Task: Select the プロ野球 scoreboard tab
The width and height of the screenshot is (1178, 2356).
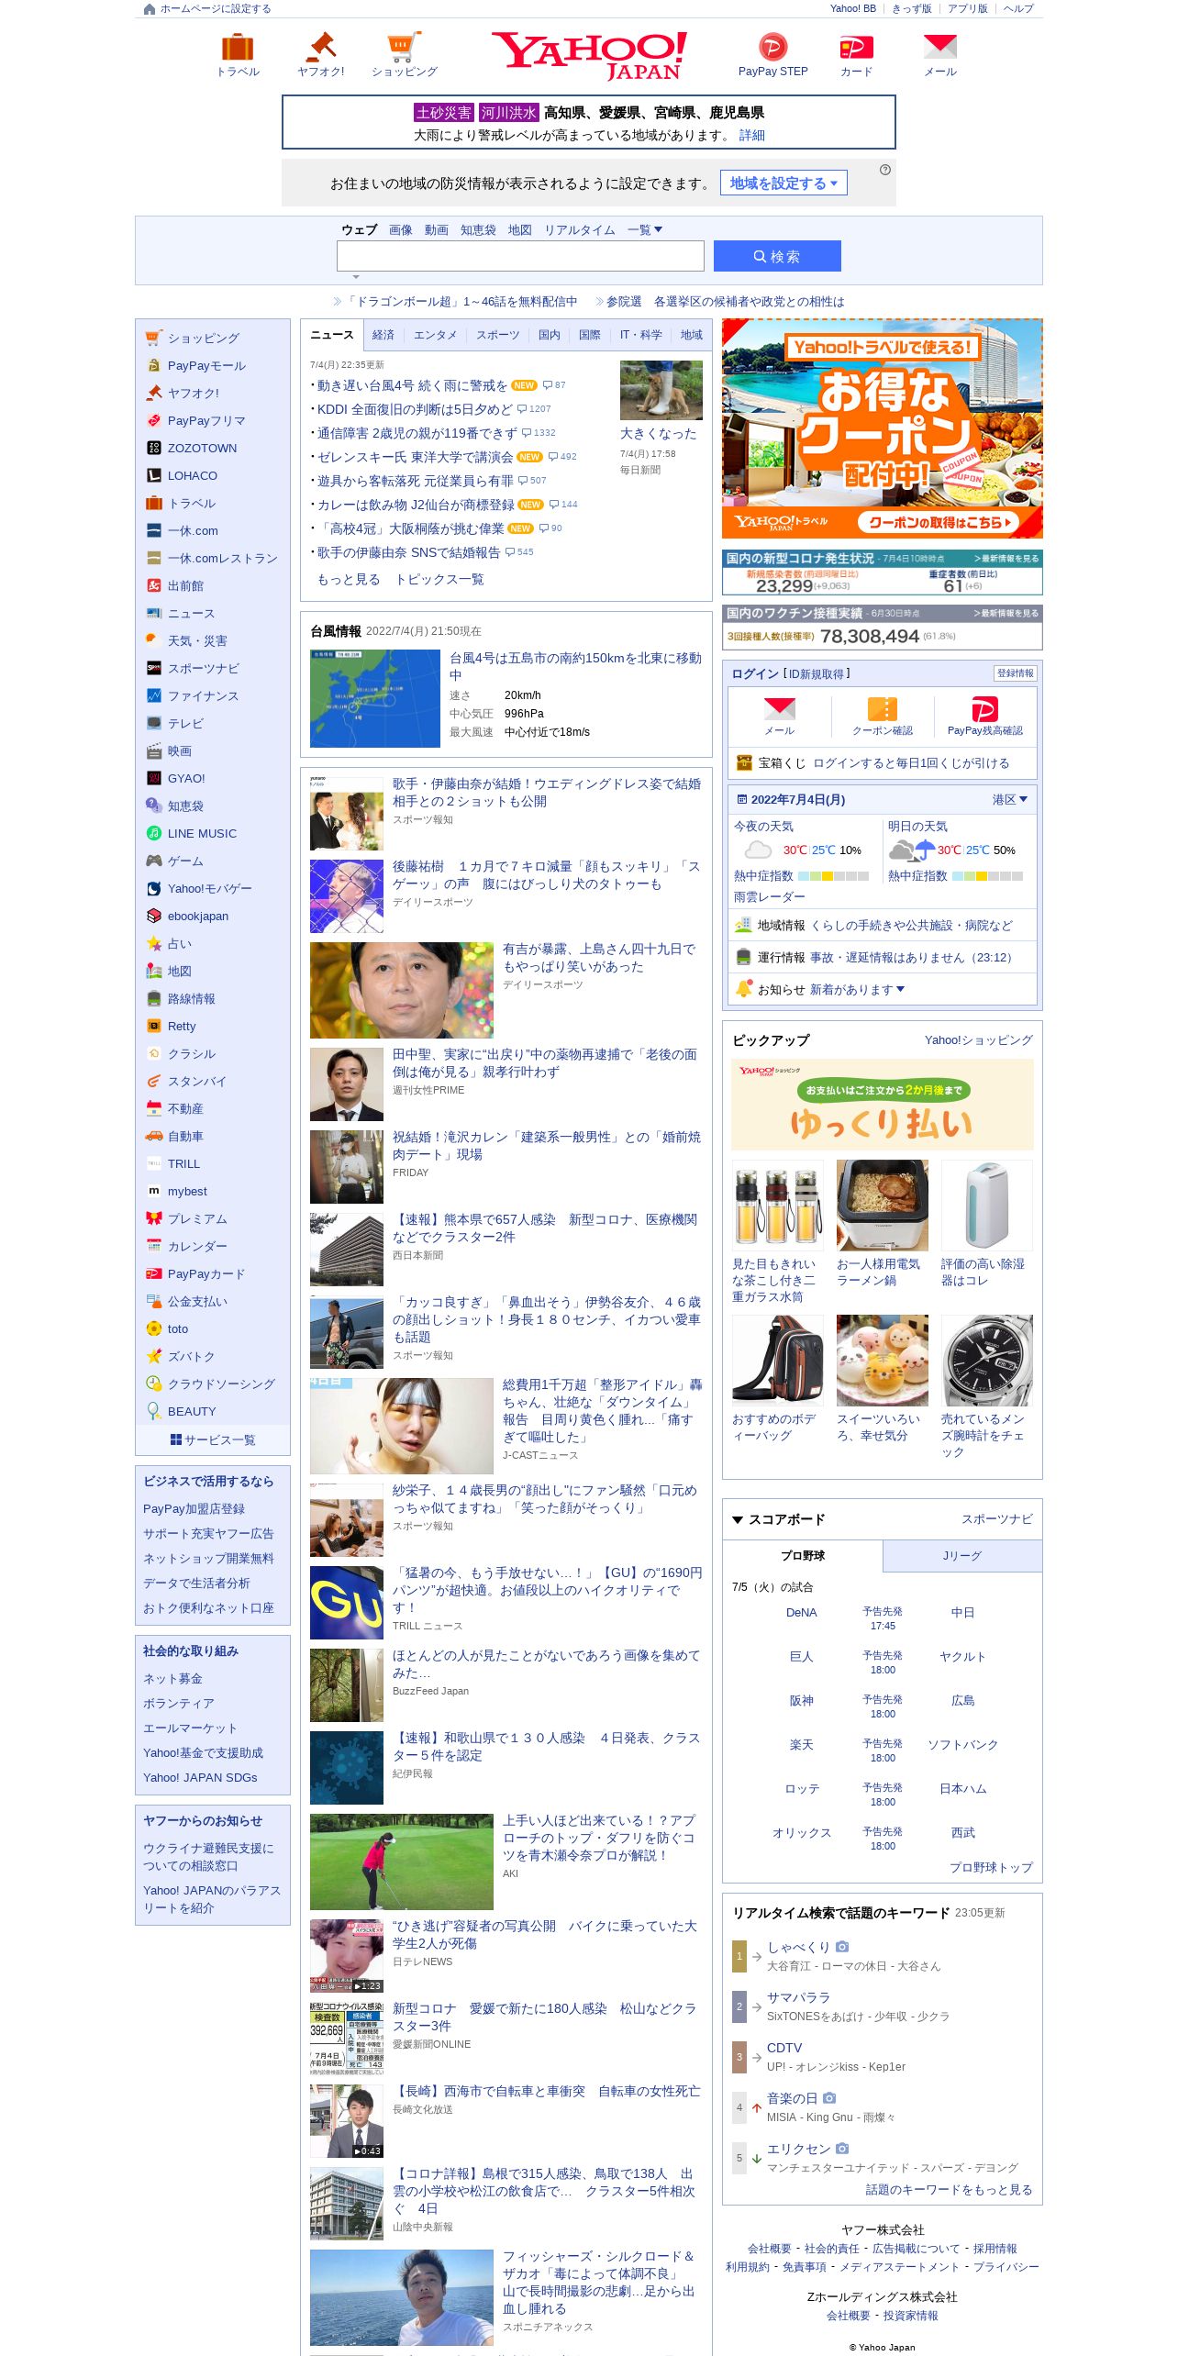Action: pos(803,1555)
